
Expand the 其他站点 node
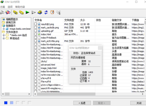click(4, 38)
